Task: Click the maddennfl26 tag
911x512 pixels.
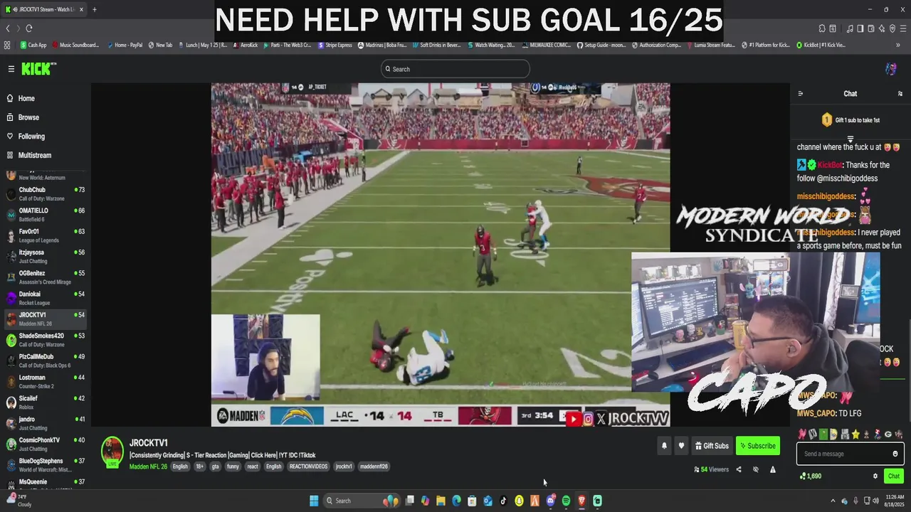Action: click(374, 466)
